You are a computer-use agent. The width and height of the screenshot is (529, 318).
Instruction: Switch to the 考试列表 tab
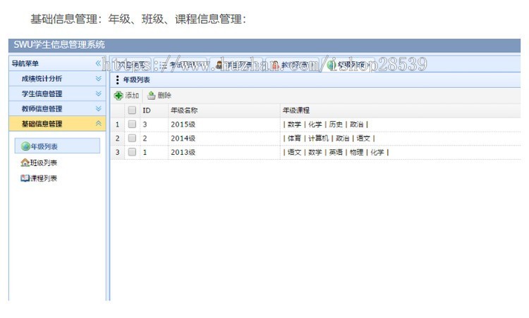pyautogui.click(x=179, y=65)
